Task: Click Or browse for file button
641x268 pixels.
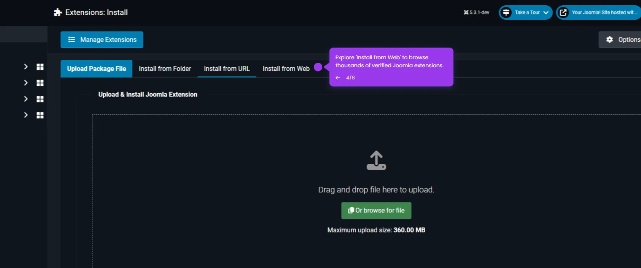Action: (376, 211)
